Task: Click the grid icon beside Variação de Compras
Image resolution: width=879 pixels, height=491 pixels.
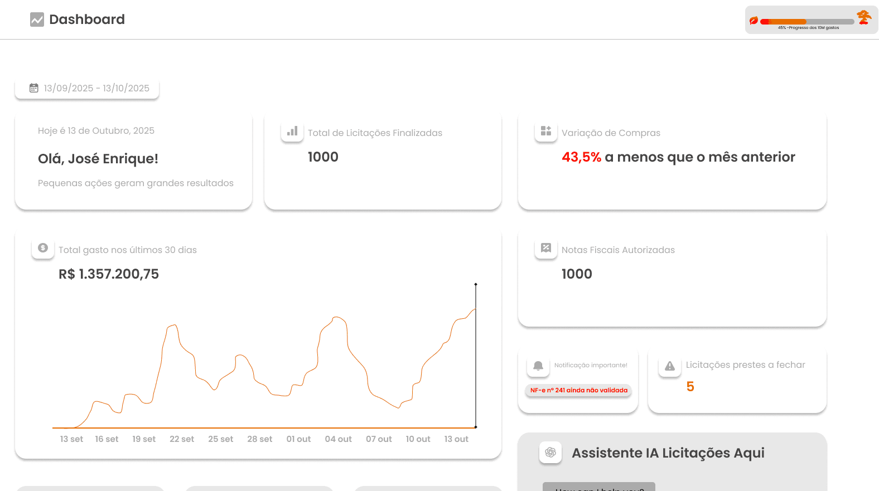Action: point(546,131)
